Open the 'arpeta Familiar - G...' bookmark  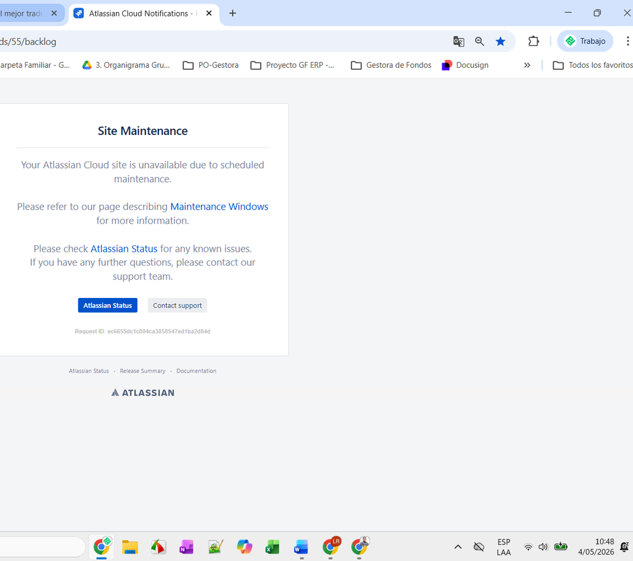(35, 65)
